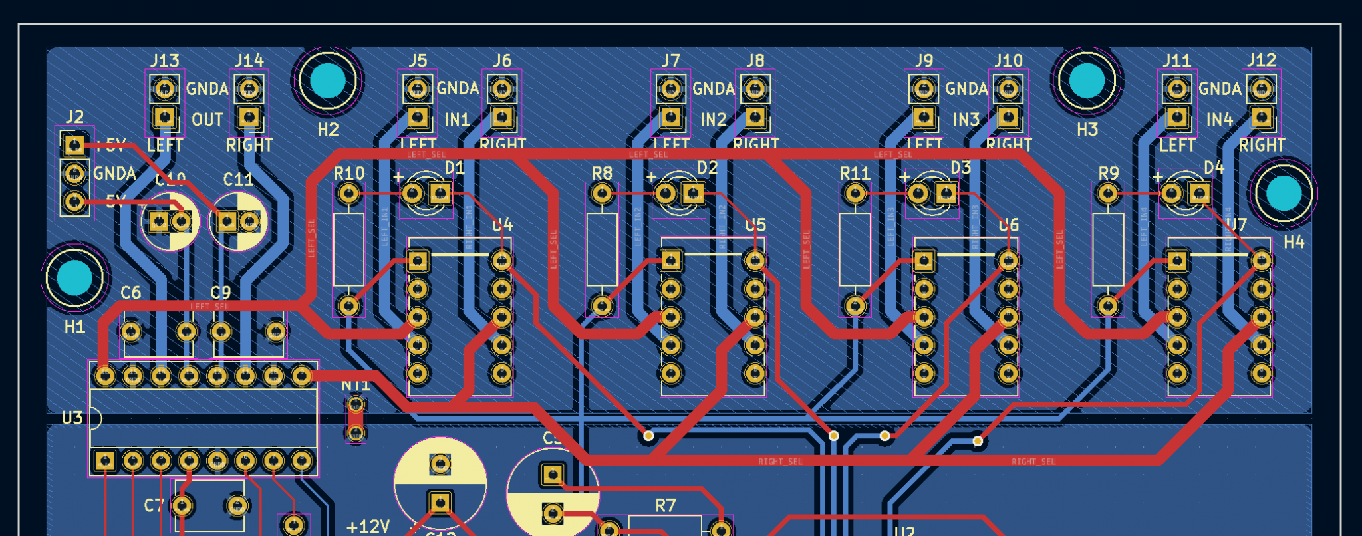Select the H1 mounting hole
Image resolution: width=1362 pixels, height=536 pixels.
click(x=74, y=278)
